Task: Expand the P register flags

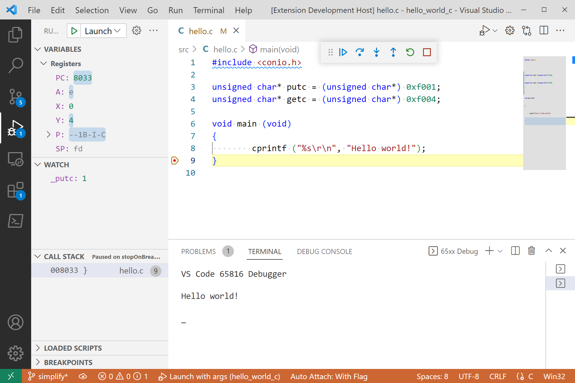Action: click(49, 135)
